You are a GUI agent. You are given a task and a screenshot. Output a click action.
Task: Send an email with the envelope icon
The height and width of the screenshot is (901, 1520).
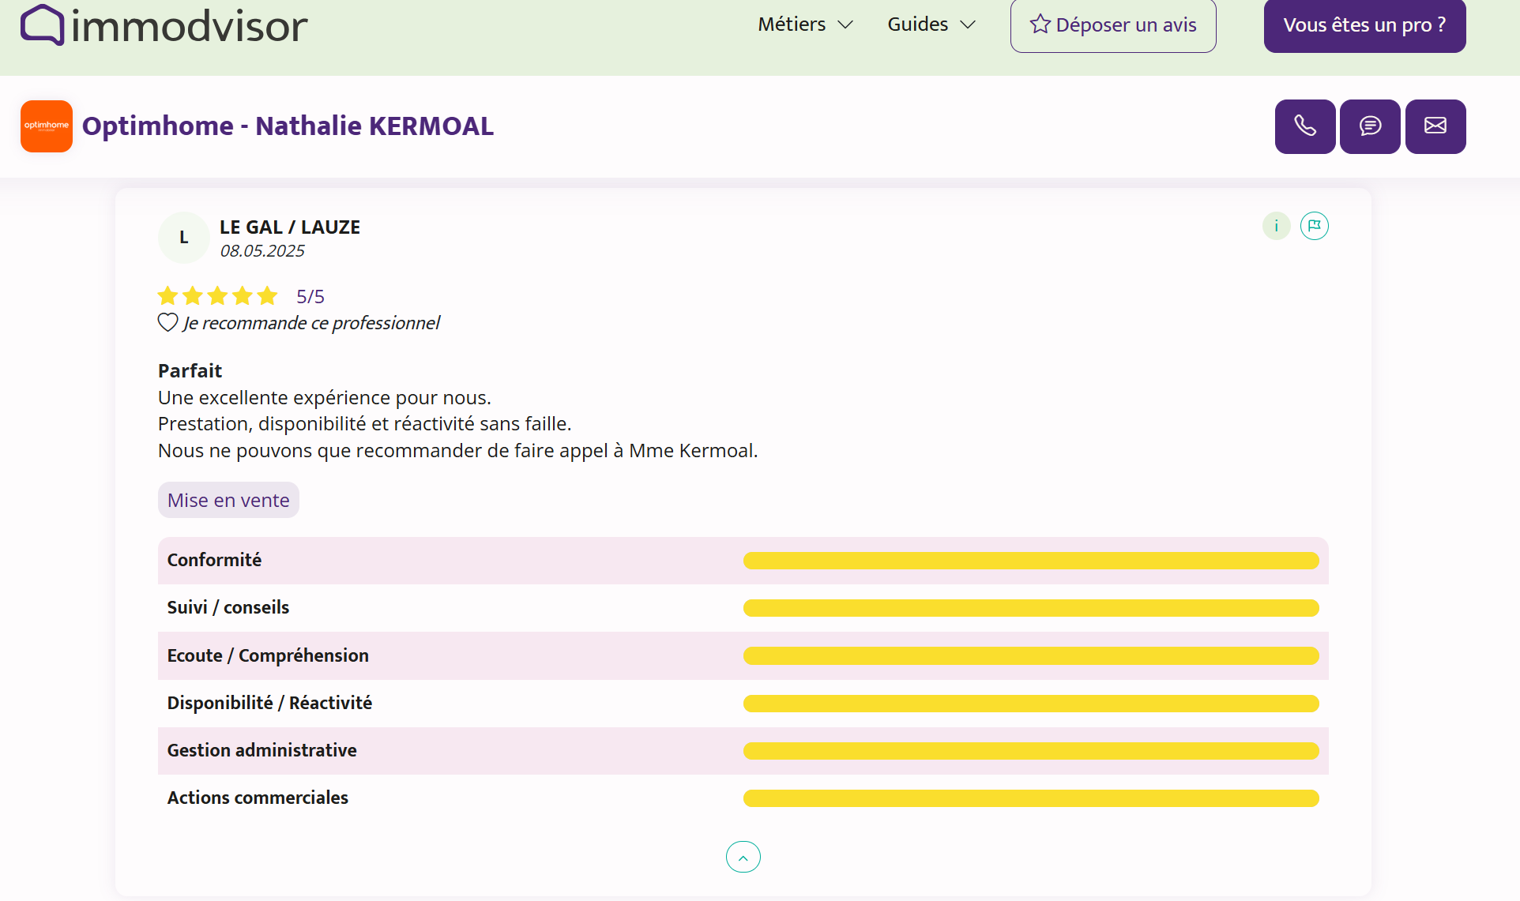[x=1435, y=126]
